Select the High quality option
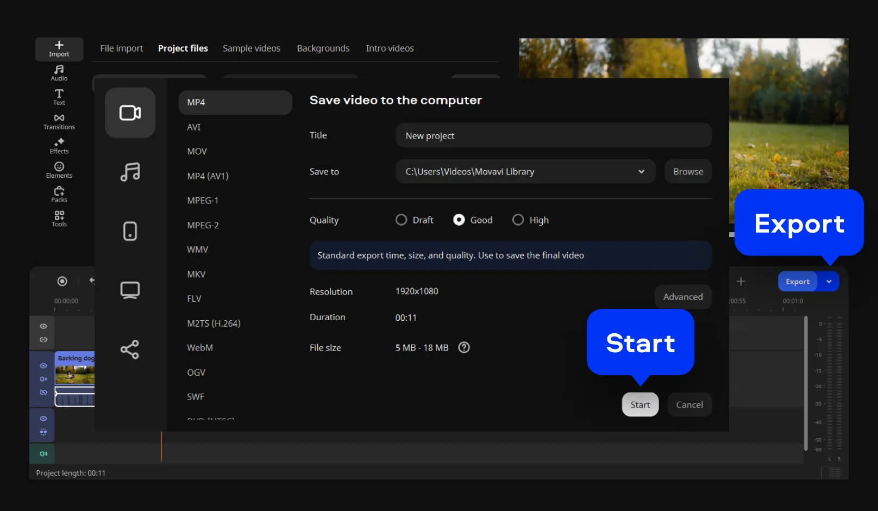This screenshot has height=511, width=878. click(x=518, y=220)
